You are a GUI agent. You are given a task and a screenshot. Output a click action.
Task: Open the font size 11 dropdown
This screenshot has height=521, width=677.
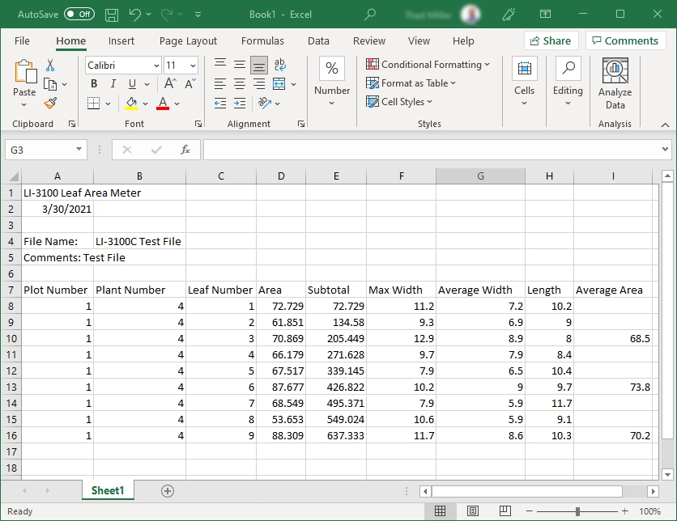[x=193, y=66]
